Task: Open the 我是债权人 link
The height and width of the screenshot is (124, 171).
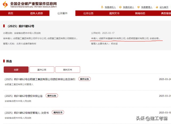Action: tap(110, 7)
